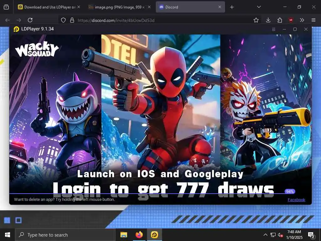Open Firefox View recent browsing icon
The height and width of the screenshot is (241, 321).
(6, 7)
